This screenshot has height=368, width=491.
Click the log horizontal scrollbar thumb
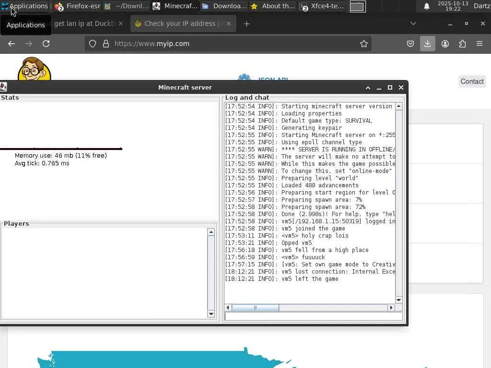[x=255, y=308]
